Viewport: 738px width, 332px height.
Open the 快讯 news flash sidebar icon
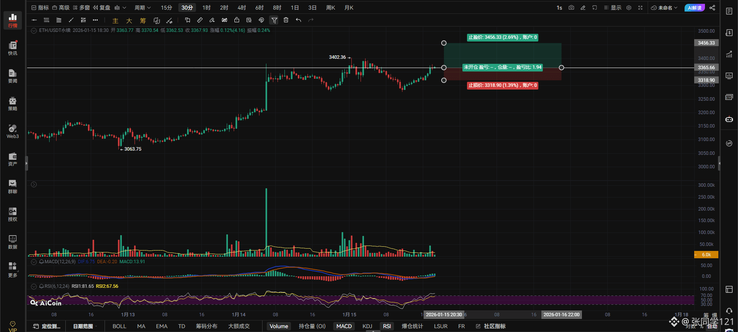click(13, 48)
